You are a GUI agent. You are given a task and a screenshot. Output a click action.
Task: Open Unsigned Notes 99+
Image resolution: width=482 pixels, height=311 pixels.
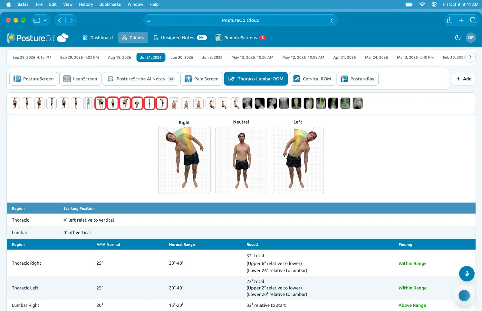(x=180, y=38)
